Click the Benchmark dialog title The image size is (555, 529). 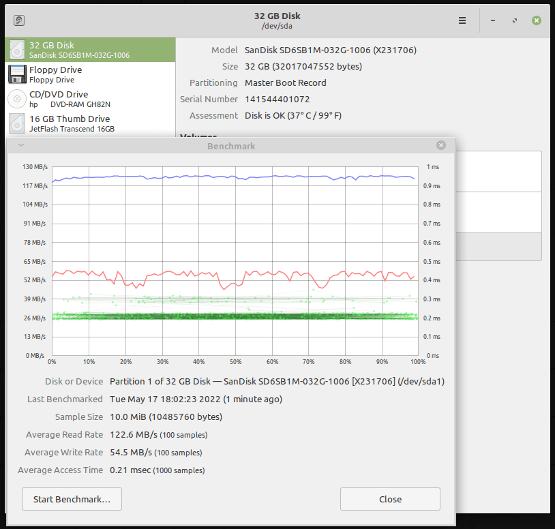pos(231,146)
